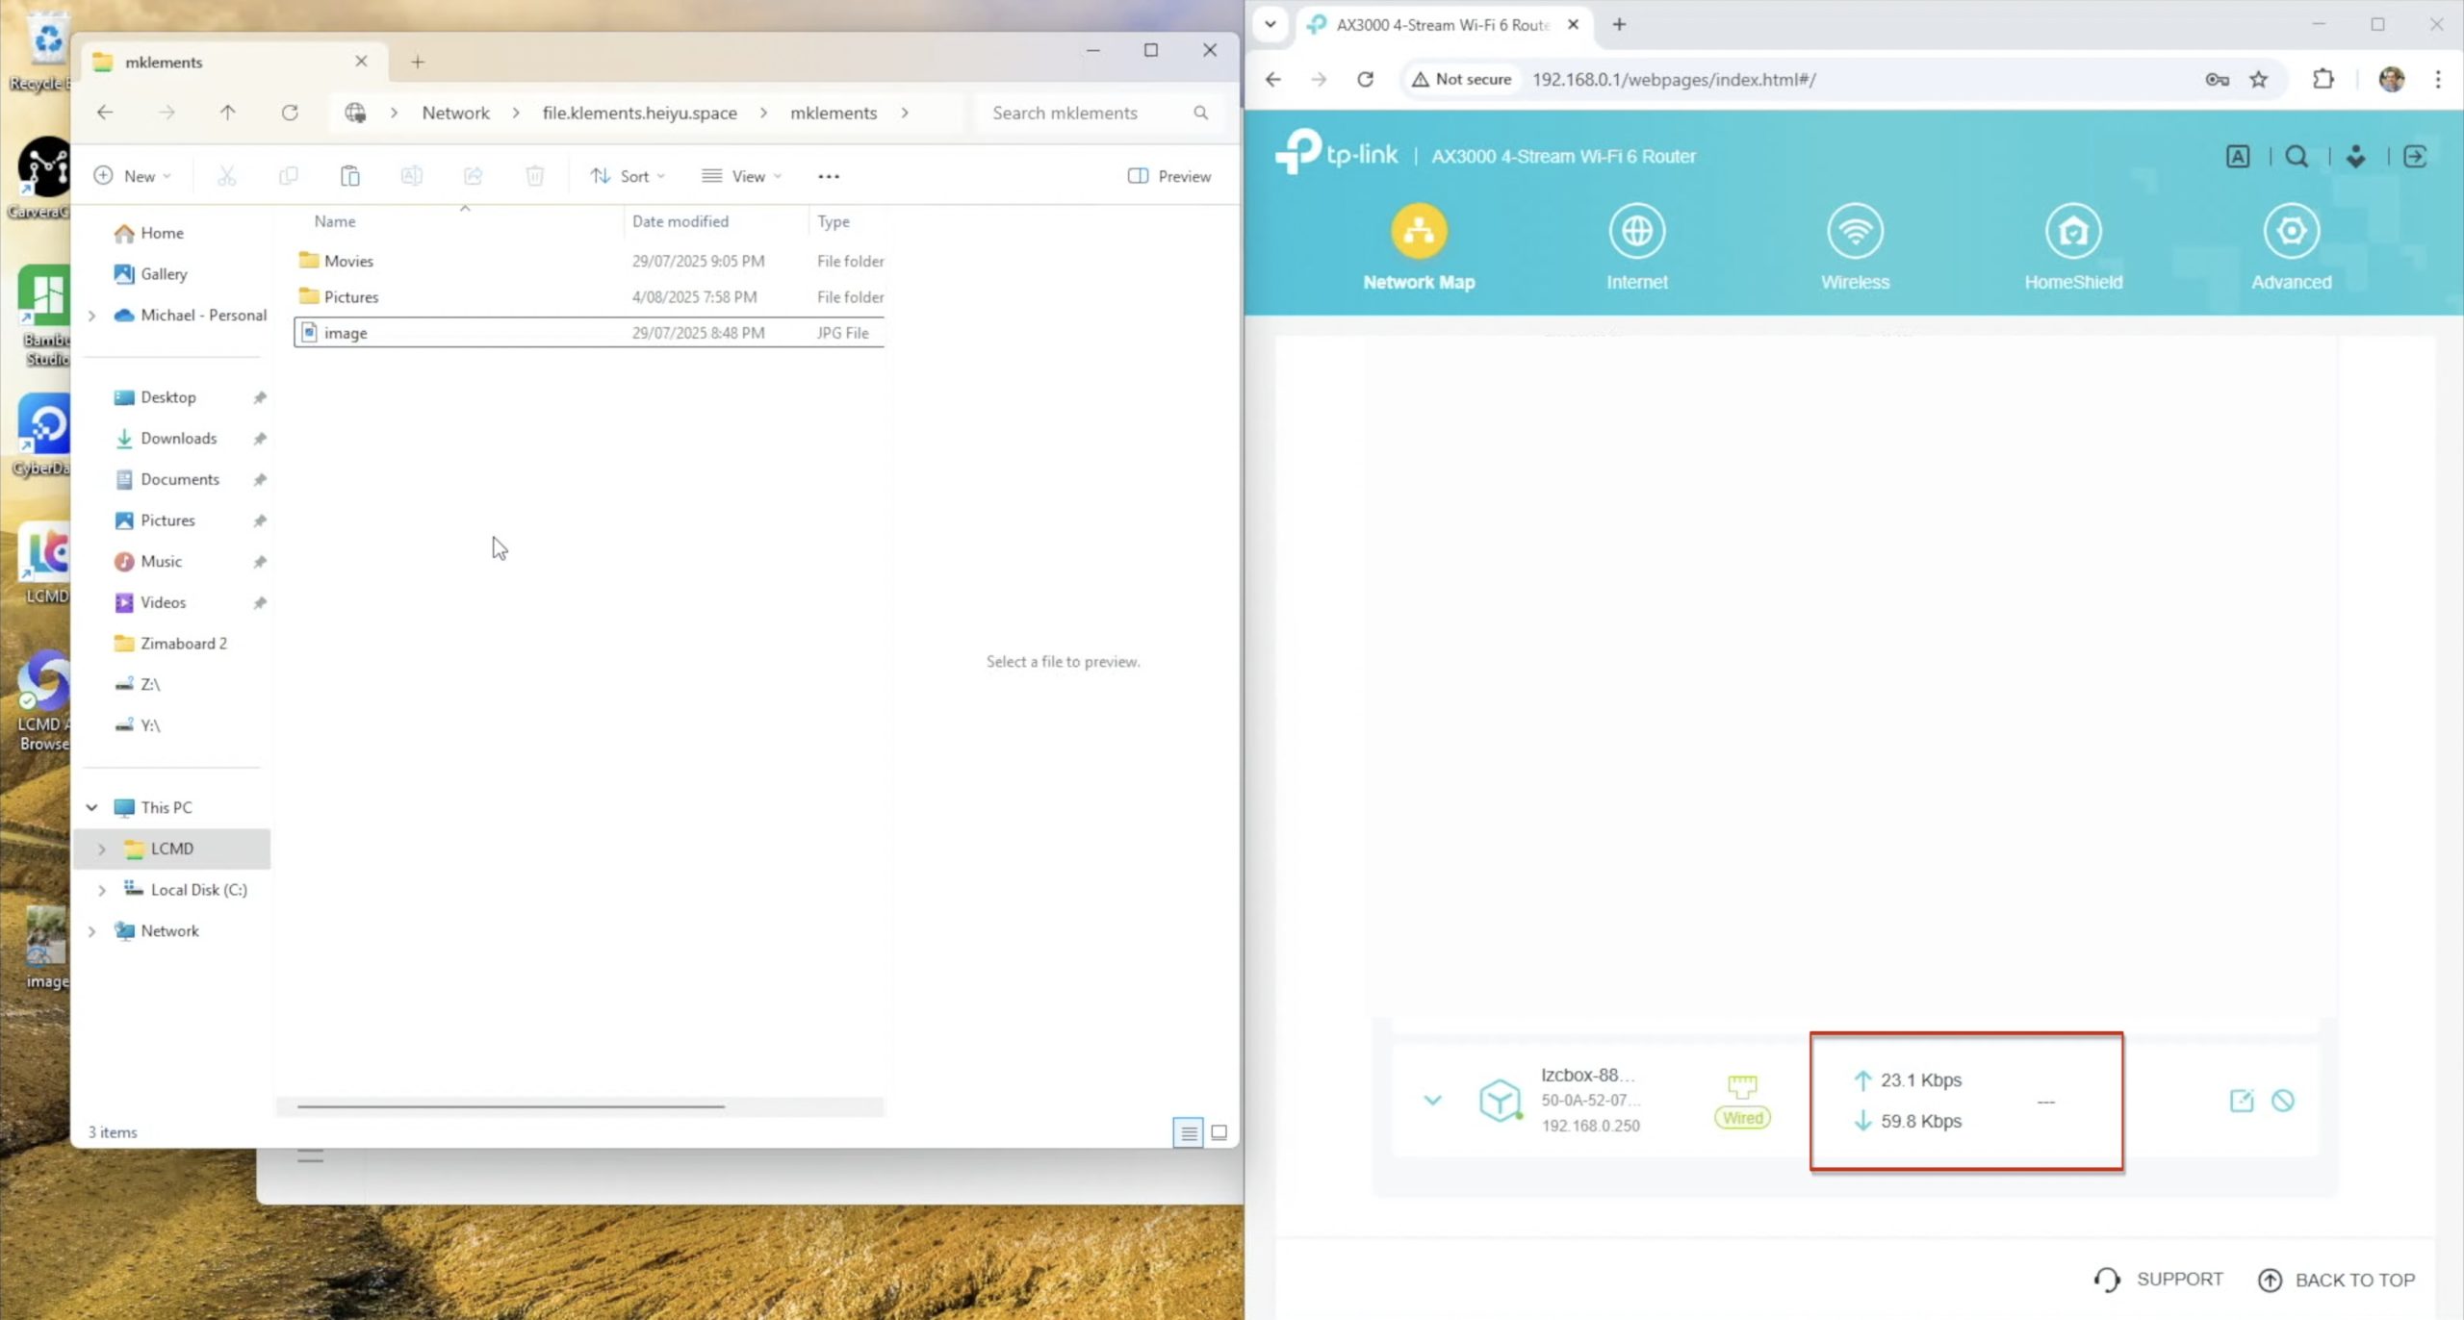
Task: Open the HomeShield section
Action: (2072, 232)
